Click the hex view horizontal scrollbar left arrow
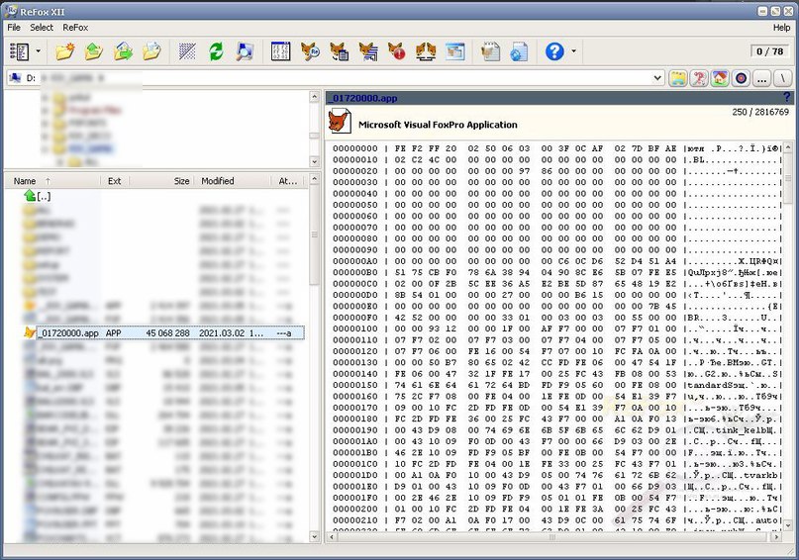Image resolution: width=799 pixels, height=560 pixels. [x=332, y=536]
